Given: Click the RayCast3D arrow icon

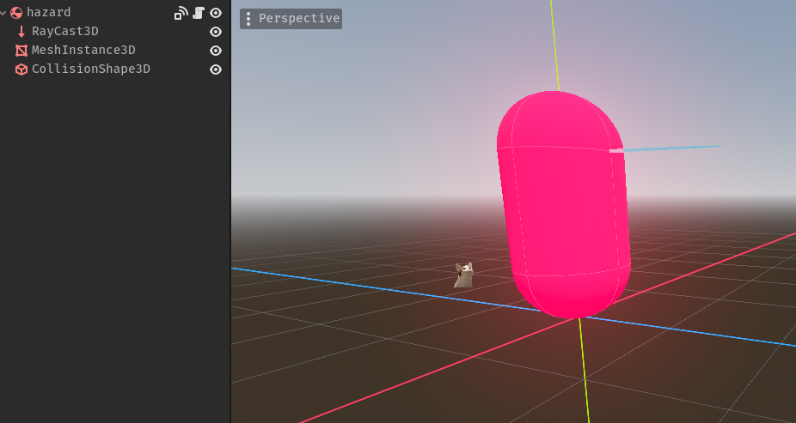Looking at the screenshot, I should pyautogui.click(x=21, y=32).
